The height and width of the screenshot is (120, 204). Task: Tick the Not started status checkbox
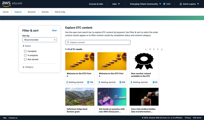pos(25,59)
